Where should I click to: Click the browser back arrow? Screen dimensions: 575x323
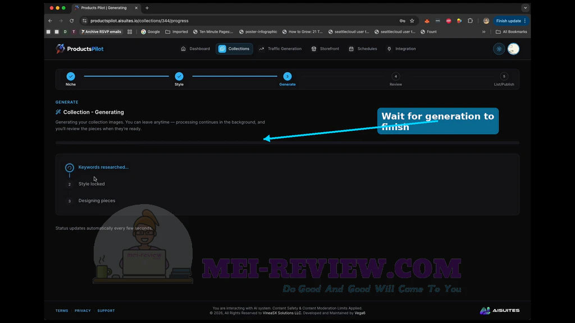[x=50, y=21]
